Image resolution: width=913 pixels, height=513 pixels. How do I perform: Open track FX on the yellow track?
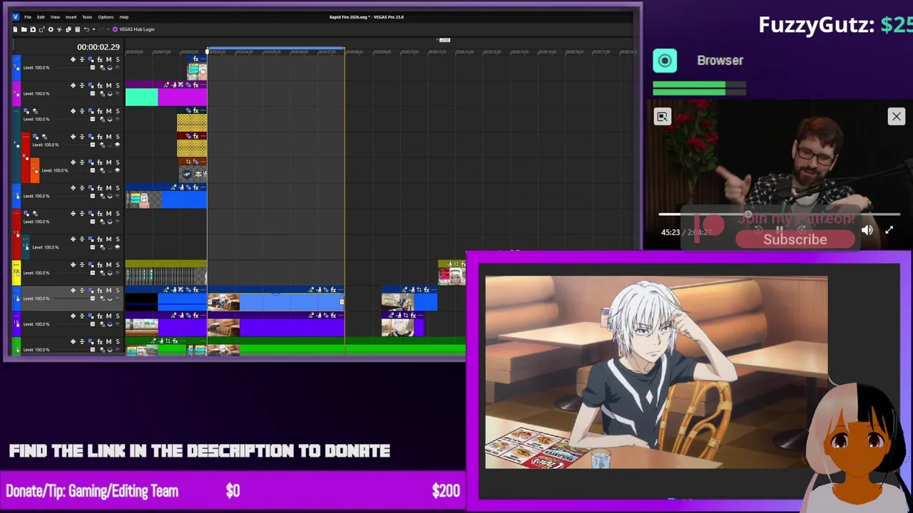(x=100, y=265)
